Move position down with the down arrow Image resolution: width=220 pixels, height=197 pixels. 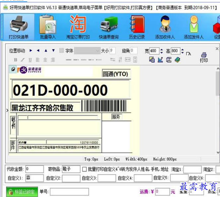(x=53, y=50)
